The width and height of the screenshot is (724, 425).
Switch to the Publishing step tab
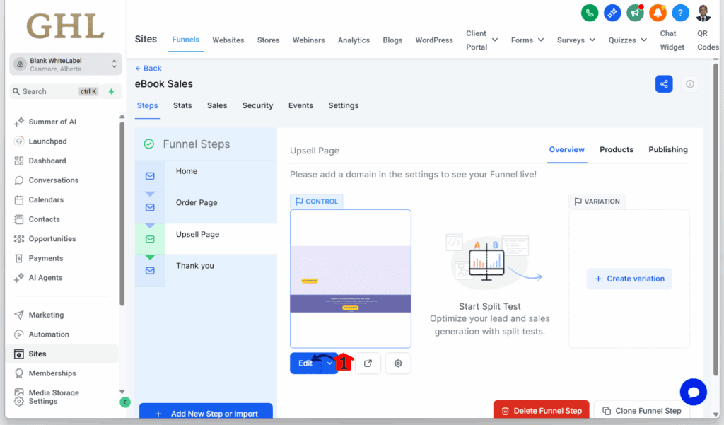(668, 150)
